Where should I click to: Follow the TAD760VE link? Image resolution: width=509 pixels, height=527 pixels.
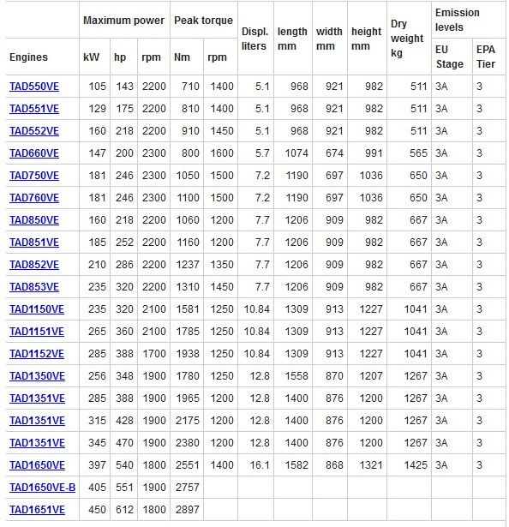pyautogui.click(x=34, y=198)
